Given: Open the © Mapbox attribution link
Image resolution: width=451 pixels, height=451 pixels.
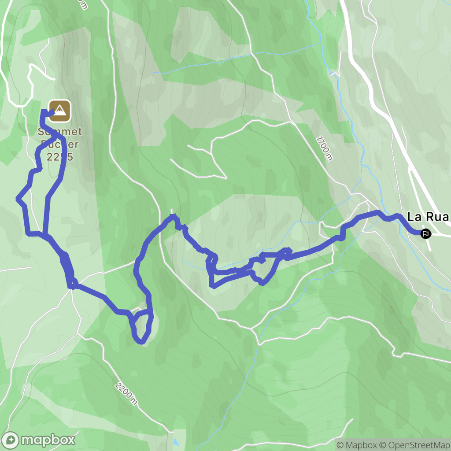Looking at the screenshot, I should pos(357,445).
